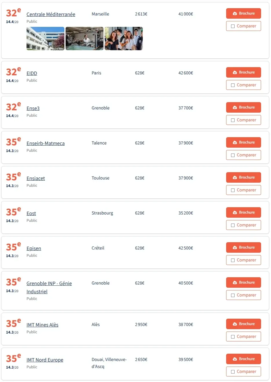Viewport: 271px width, 382px height.
Task: Click the download icon in IMT Nord Europe's Brochure button
Action: (235, 359)
